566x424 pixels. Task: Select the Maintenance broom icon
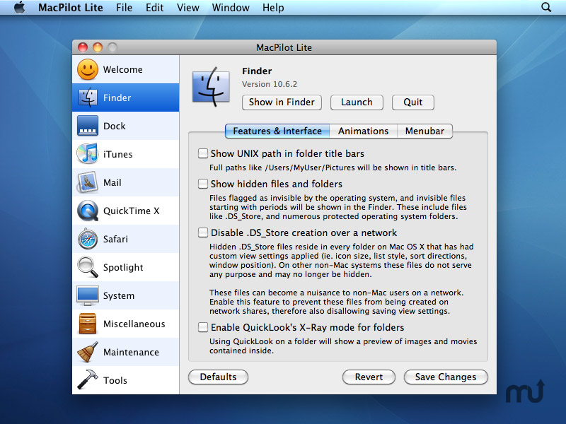click(x=87, y=352)
